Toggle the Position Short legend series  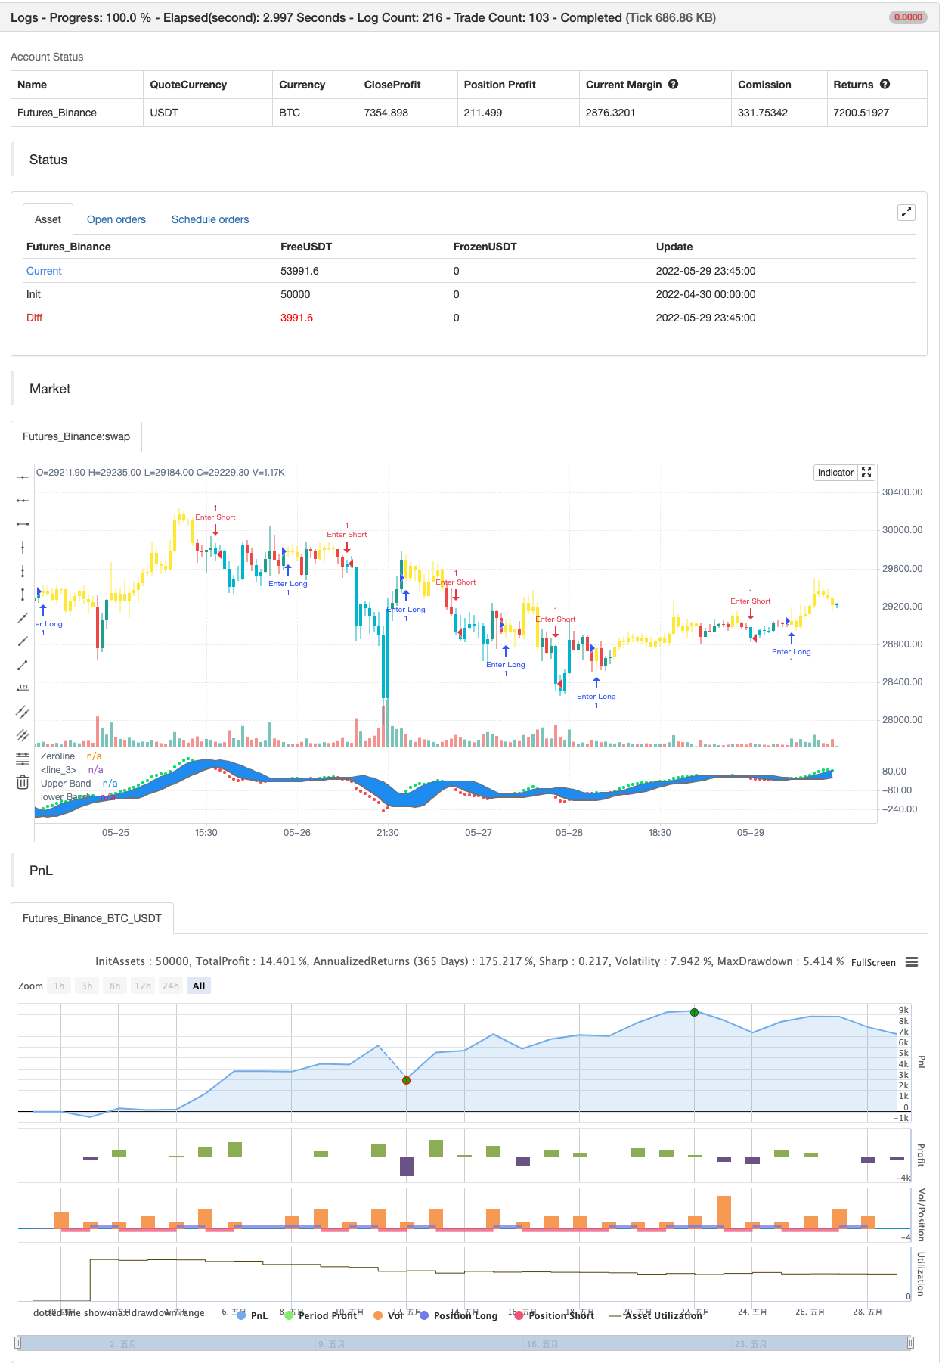pos(554,1315)
